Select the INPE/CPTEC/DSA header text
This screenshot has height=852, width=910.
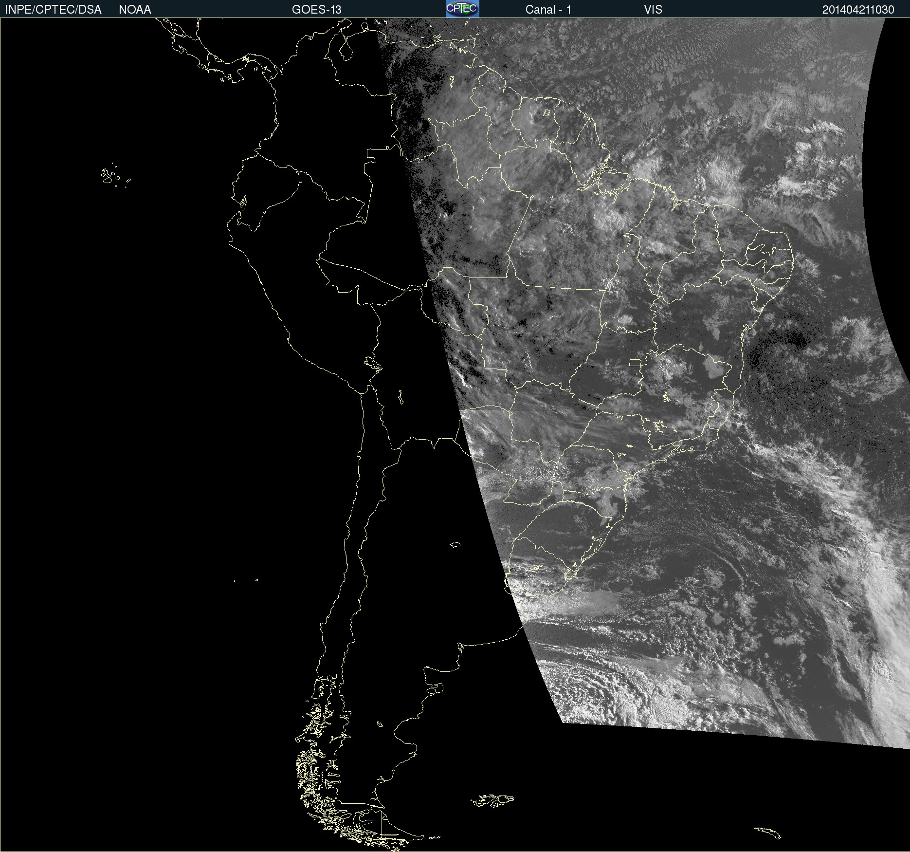click(53, 10)
